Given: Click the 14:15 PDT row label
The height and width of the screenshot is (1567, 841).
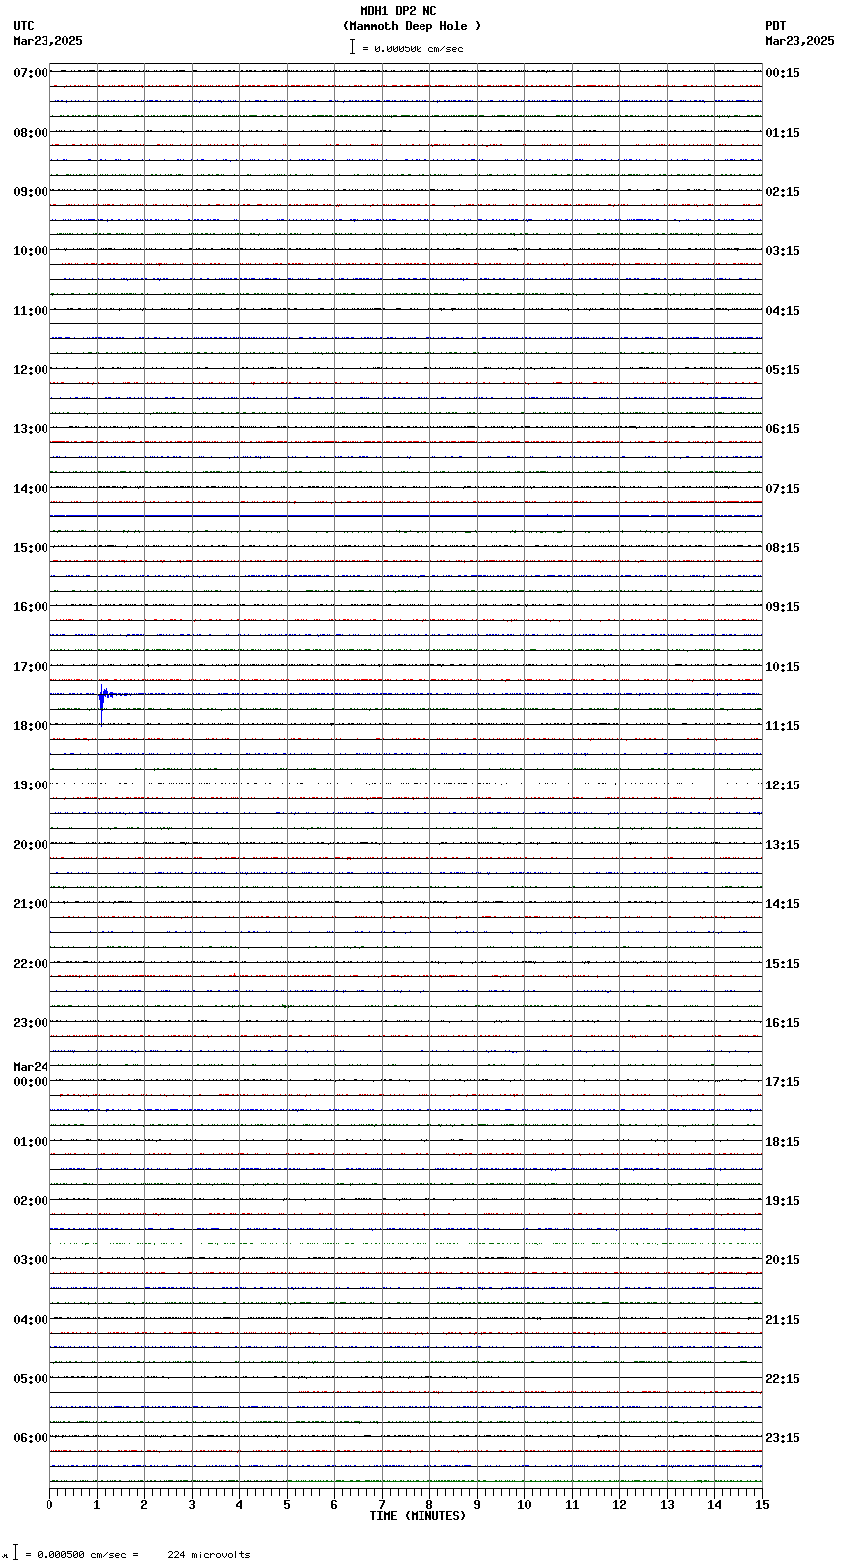Looking at the screenshot, I should 783,904.
